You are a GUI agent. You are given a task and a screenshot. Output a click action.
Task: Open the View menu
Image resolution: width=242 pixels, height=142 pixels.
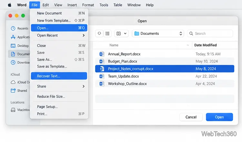[58, 5]
